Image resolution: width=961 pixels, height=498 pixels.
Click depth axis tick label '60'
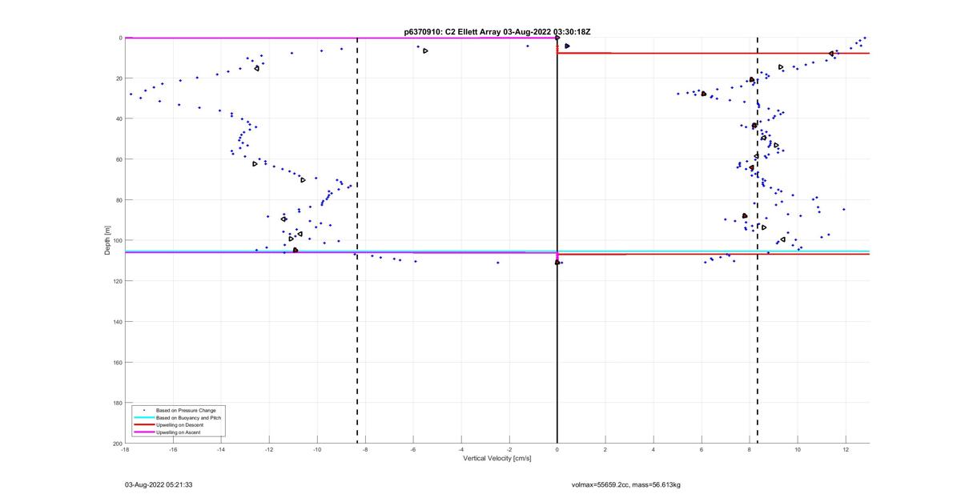[118, 159]
